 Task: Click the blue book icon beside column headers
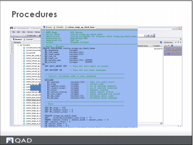point(161,42)
